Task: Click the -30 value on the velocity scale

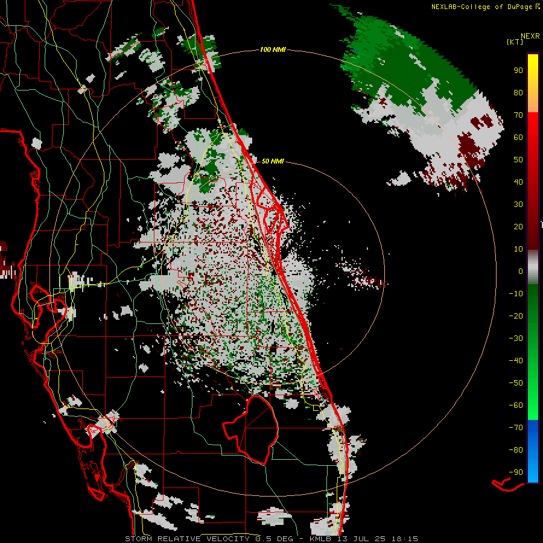Action: point(516,338)
